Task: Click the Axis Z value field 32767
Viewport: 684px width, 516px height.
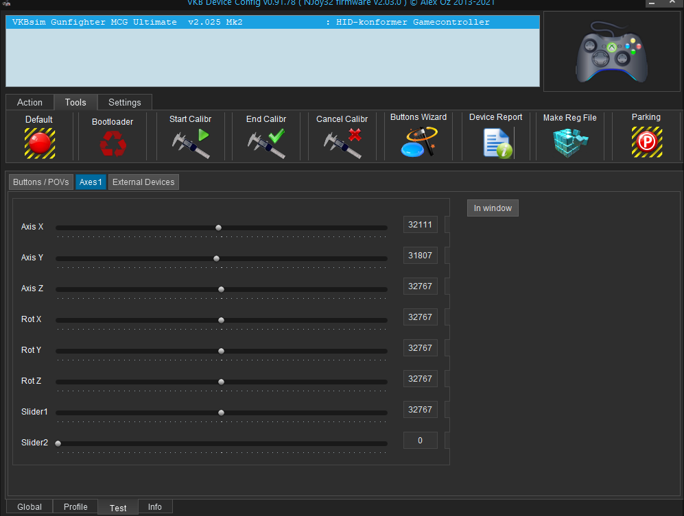Action: pyautogui.click(x=420, y=286)
